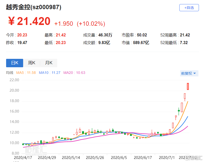Click the 最低 value 20.23
The image size is (204, 162).
click(x=61, y=43)
